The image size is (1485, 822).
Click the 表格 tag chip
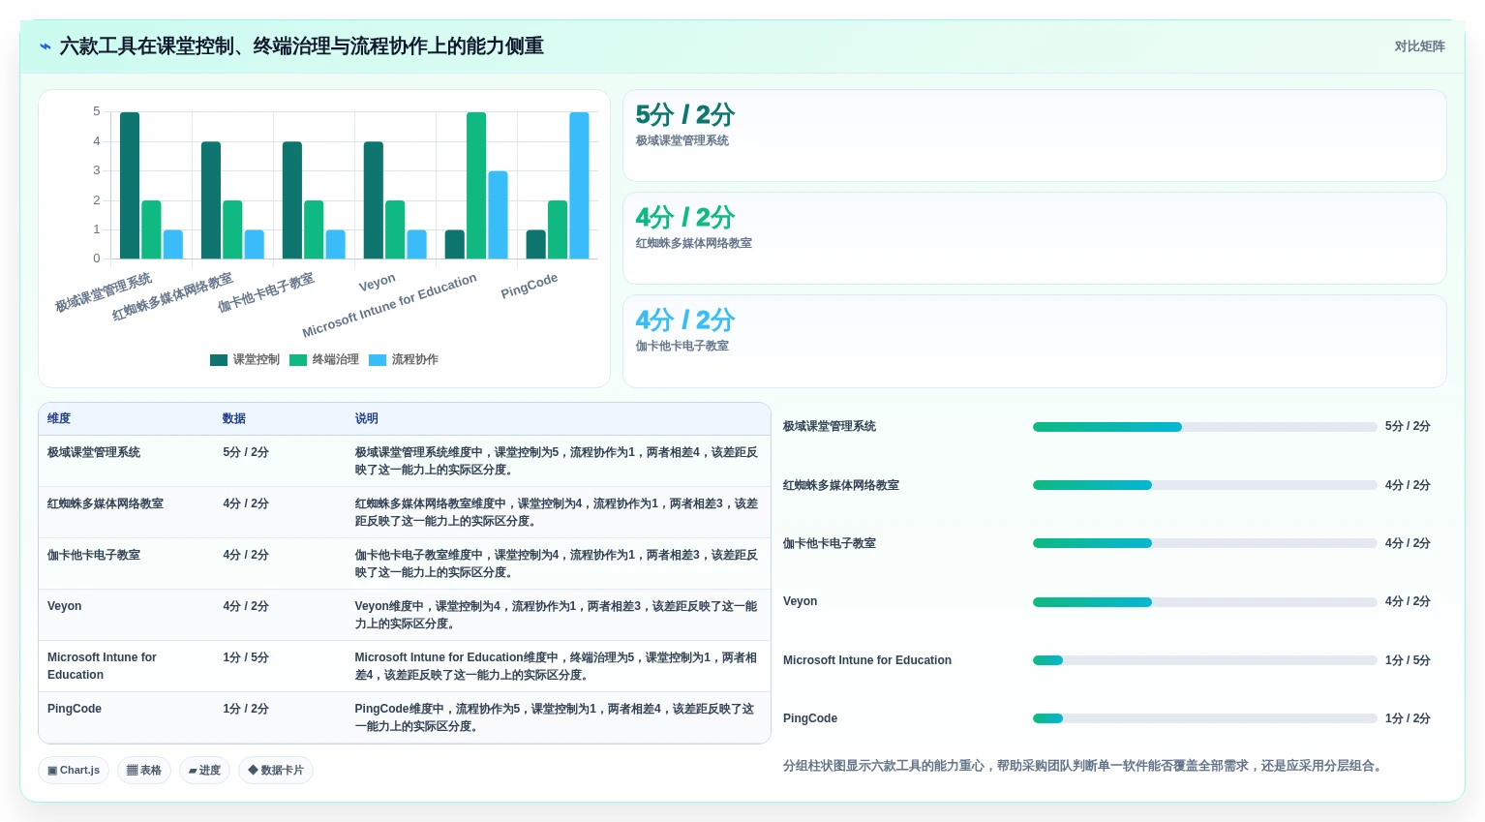(144, 771)
